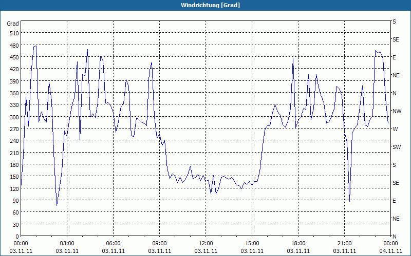
Task: Click the N compass label at 0 level
Action: pyautogui.click(x=394, y=237)
